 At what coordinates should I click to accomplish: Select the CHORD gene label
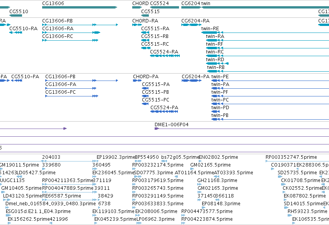[140, 3]
